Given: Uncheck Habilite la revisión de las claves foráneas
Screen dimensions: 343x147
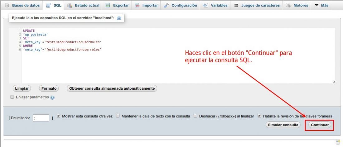Looking at the screenshot, I should click(x=259, y=116).
